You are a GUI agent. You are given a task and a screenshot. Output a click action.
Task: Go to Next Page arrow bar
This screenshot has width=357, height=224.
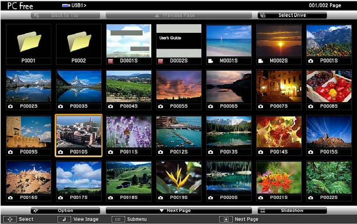[179, 211]
